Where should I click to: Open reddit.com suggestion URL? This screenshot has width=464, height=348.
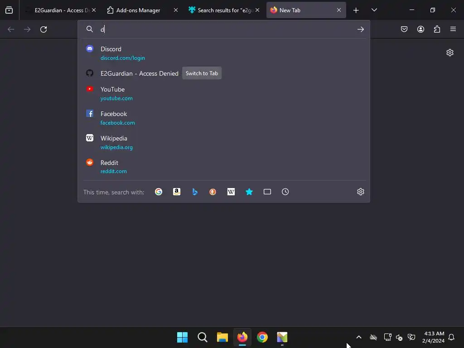[x=113, y=171]
